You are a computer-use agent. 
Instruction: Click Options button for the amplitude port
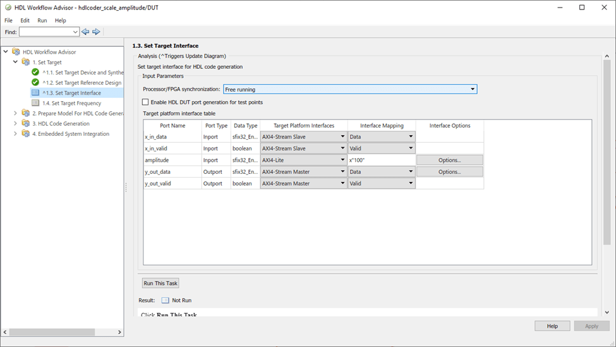(x=449, y=160)
